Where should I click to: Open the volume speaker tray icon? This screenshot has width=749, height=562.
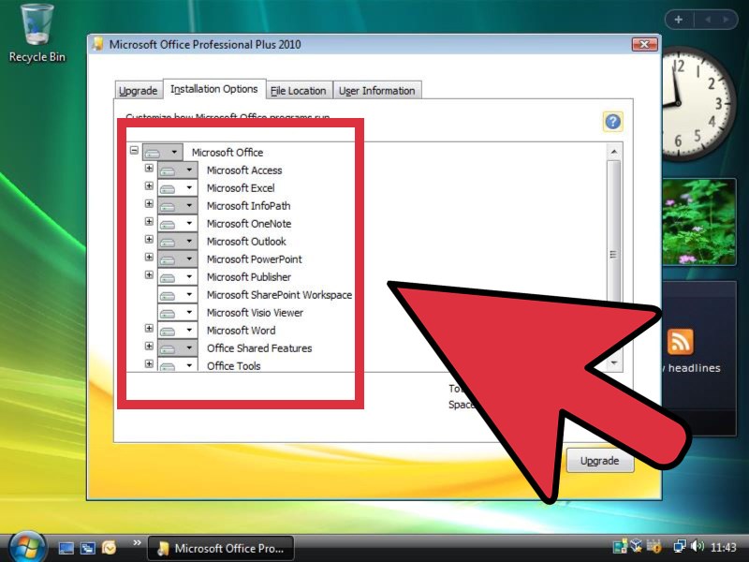coord(698,546)
